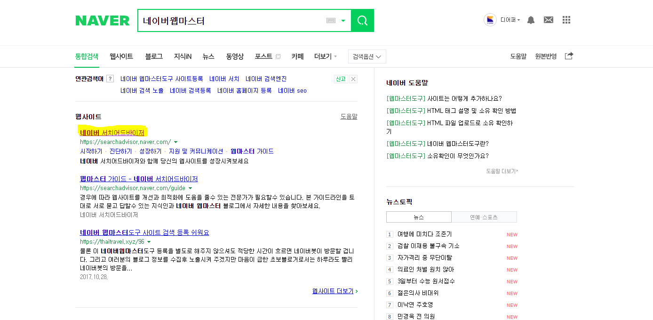Click the green search magnifier button

pos(362,21)
